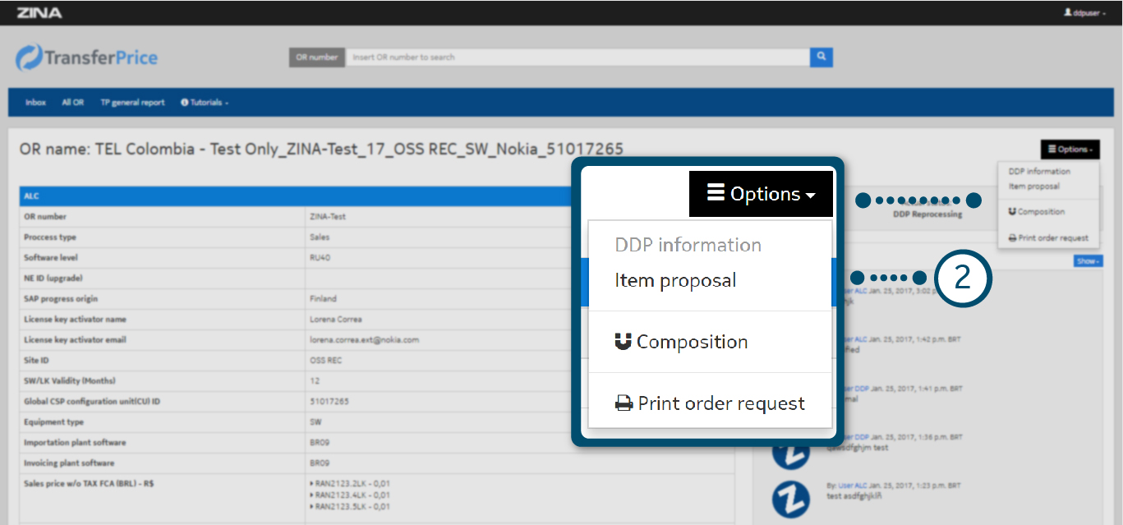1123x525 pixels.
Task: Open the All OR navigation item
Action: 73,103
